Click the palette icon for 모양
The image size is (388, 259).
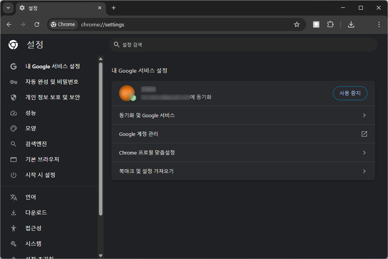click(x=14, y=129)
